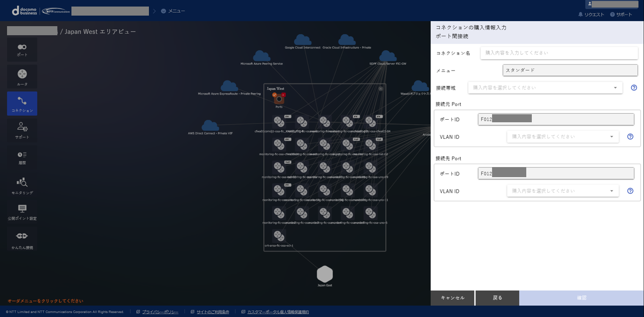Open the 公開ポイント設定 sidebar icon

tap(21, 210)
